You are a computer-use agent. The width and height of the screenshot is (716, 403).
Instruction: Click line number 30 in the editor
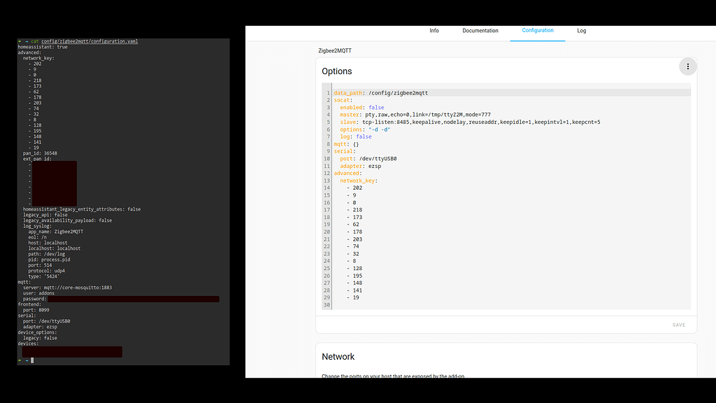326,304
